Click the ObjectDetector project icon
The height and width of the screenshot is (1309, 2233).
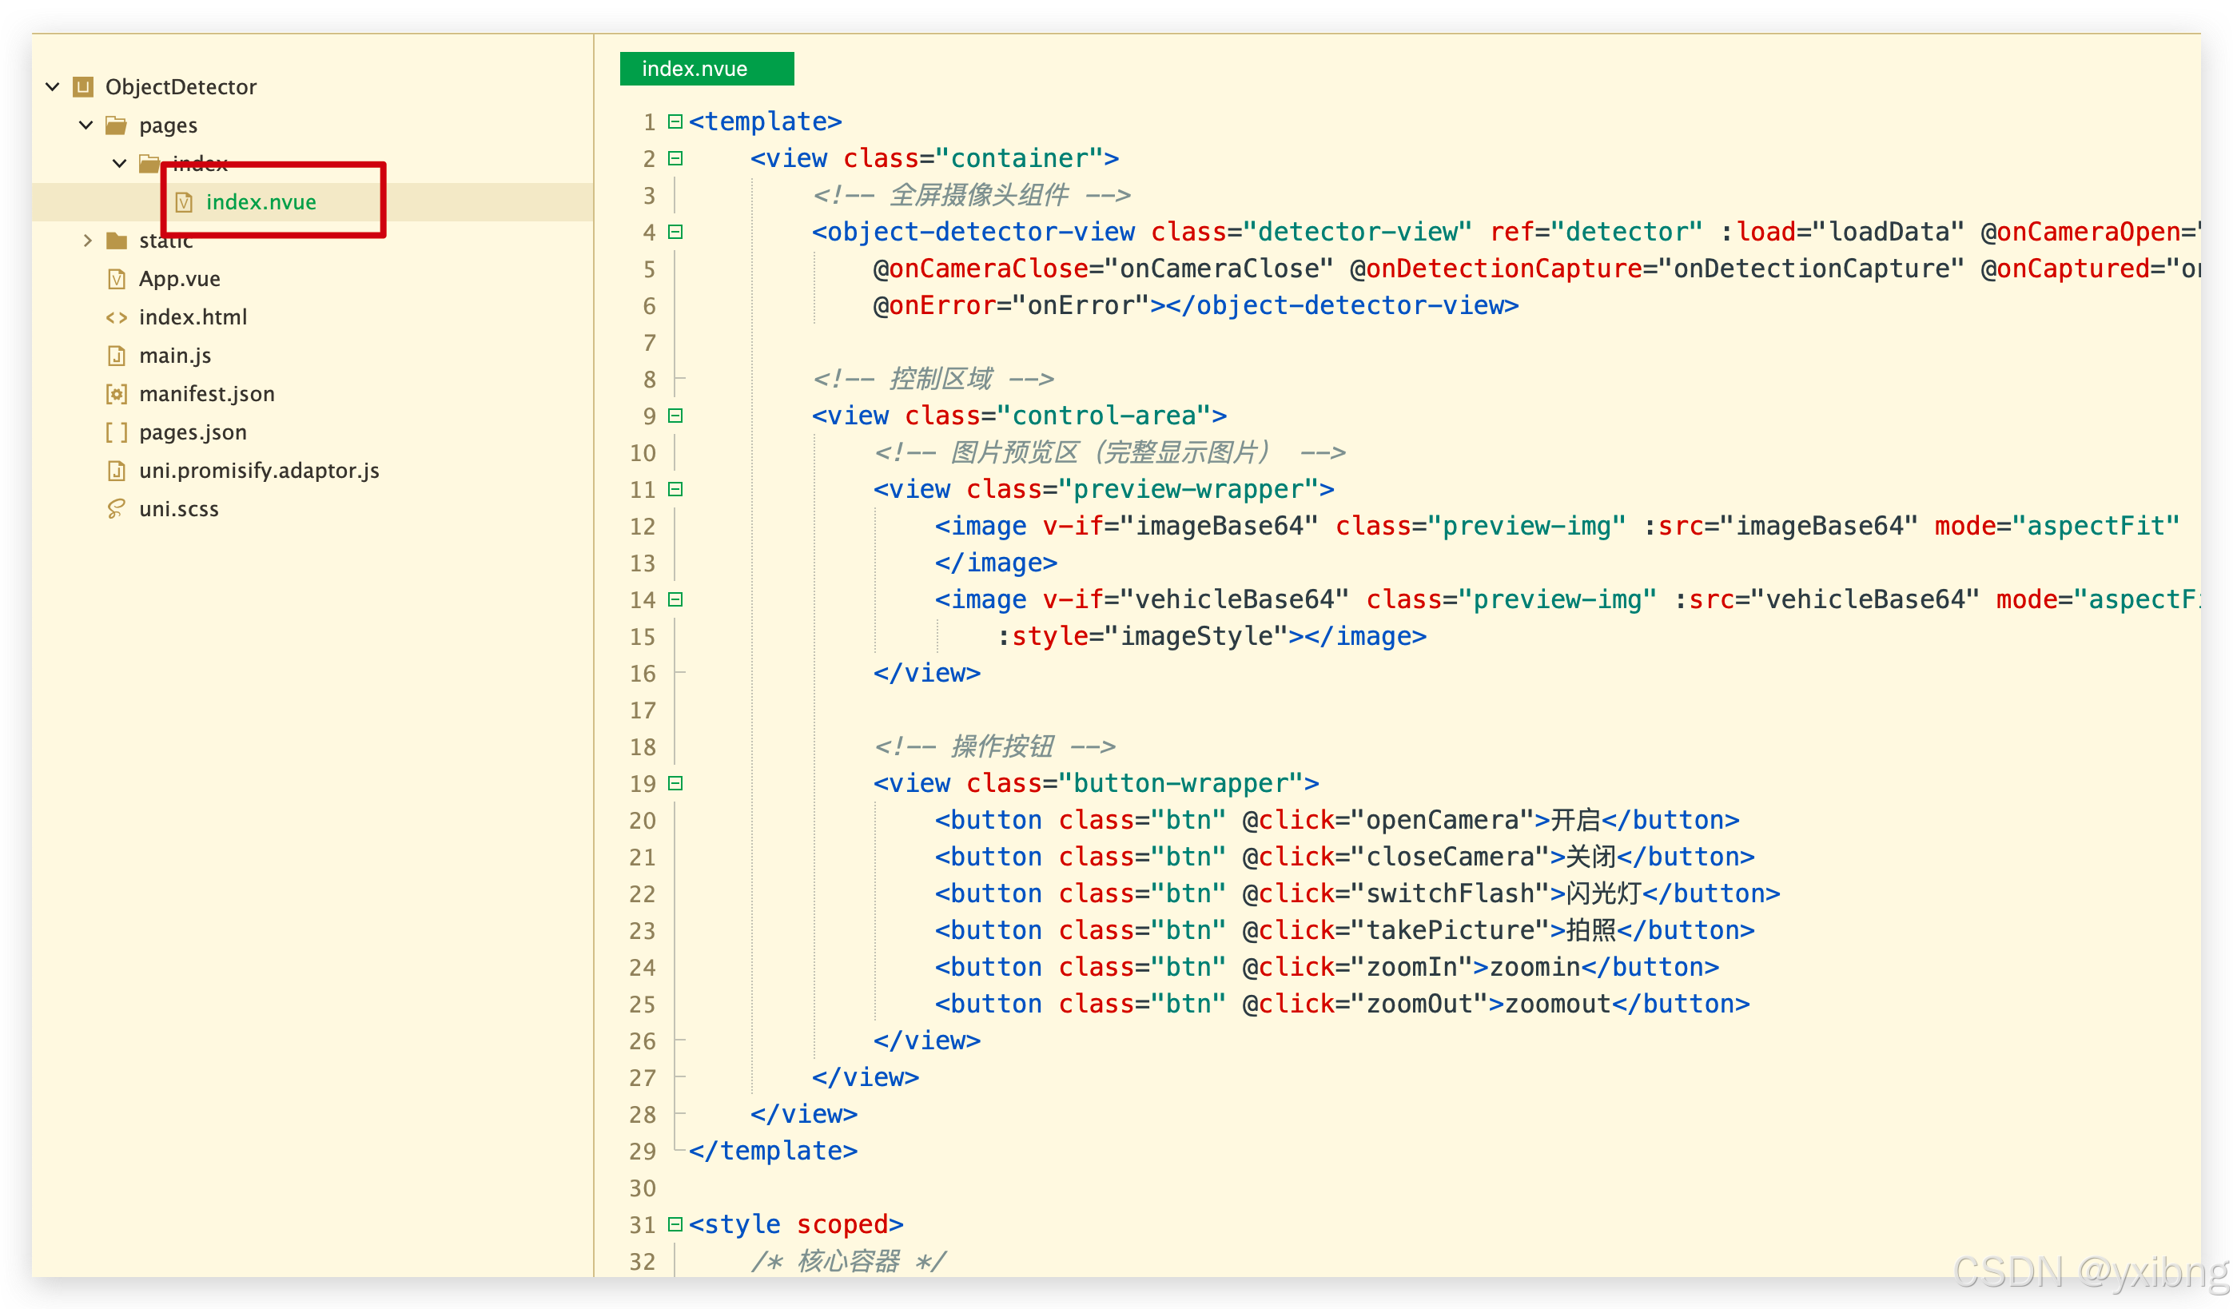coord(83,86)
